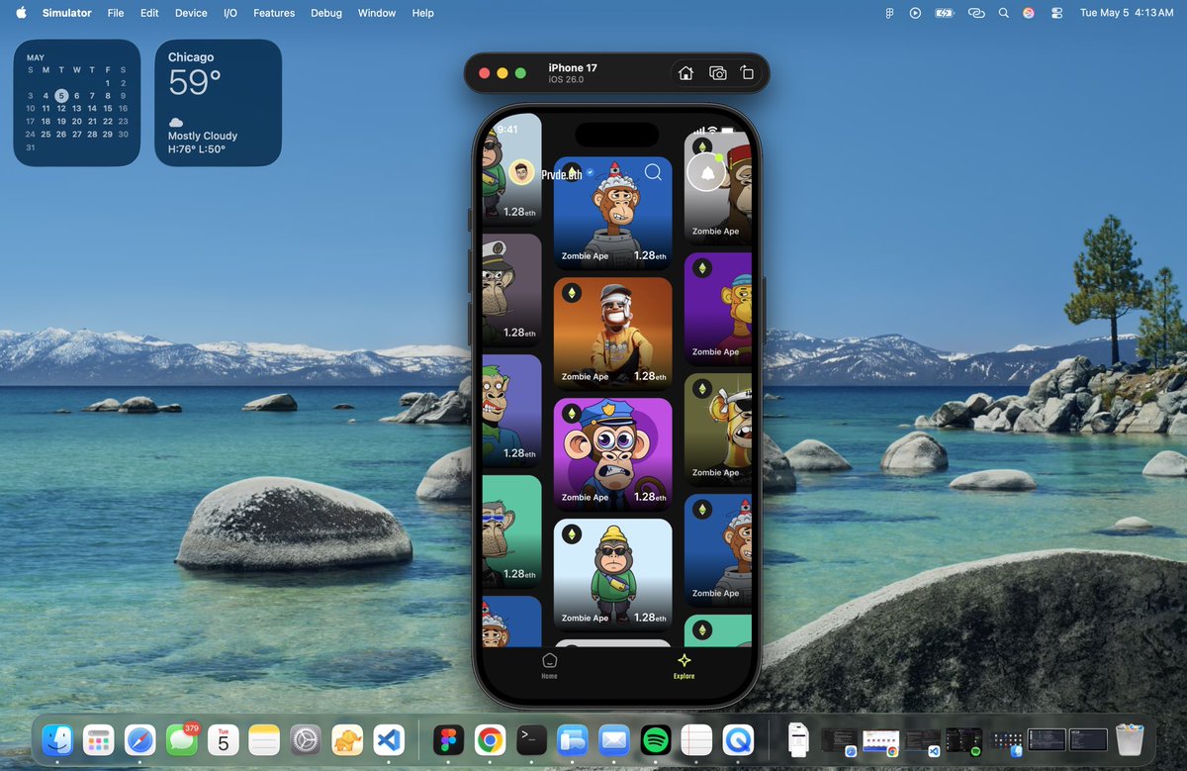
Task: Open Spotify from the Dock
Action: pyautogui.click(x=656, y=739)
